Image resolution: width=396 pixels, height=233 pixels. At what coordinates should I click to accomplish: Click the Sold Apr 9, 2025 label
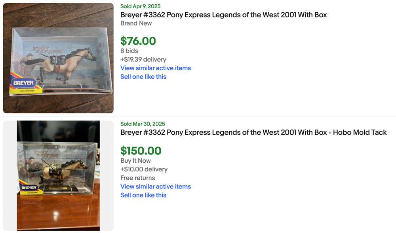coord(141,6)
